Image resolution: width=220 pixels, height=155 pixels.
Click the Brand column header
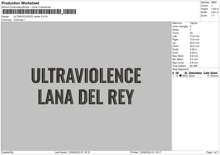coord(214,73)
